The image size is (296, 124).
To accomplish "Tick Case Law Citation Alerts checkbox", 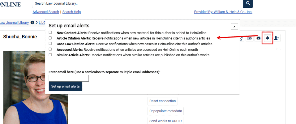I will (50, 44).
